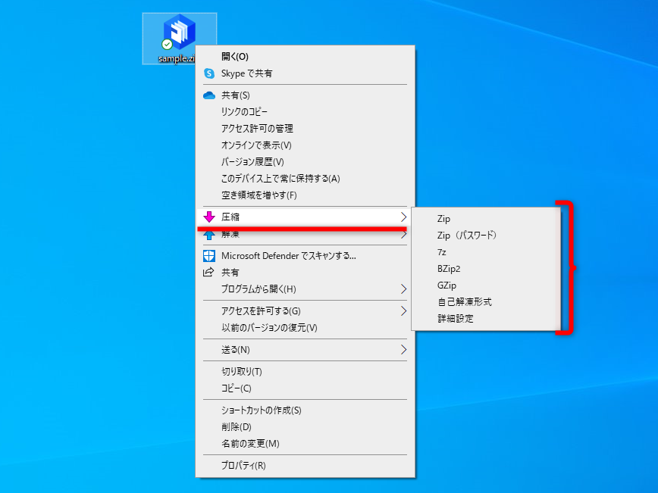The width and height of the screenshot is (658, 493).
Task: Click the Microsoft Defender shield icon
Action: coord(208,256)
